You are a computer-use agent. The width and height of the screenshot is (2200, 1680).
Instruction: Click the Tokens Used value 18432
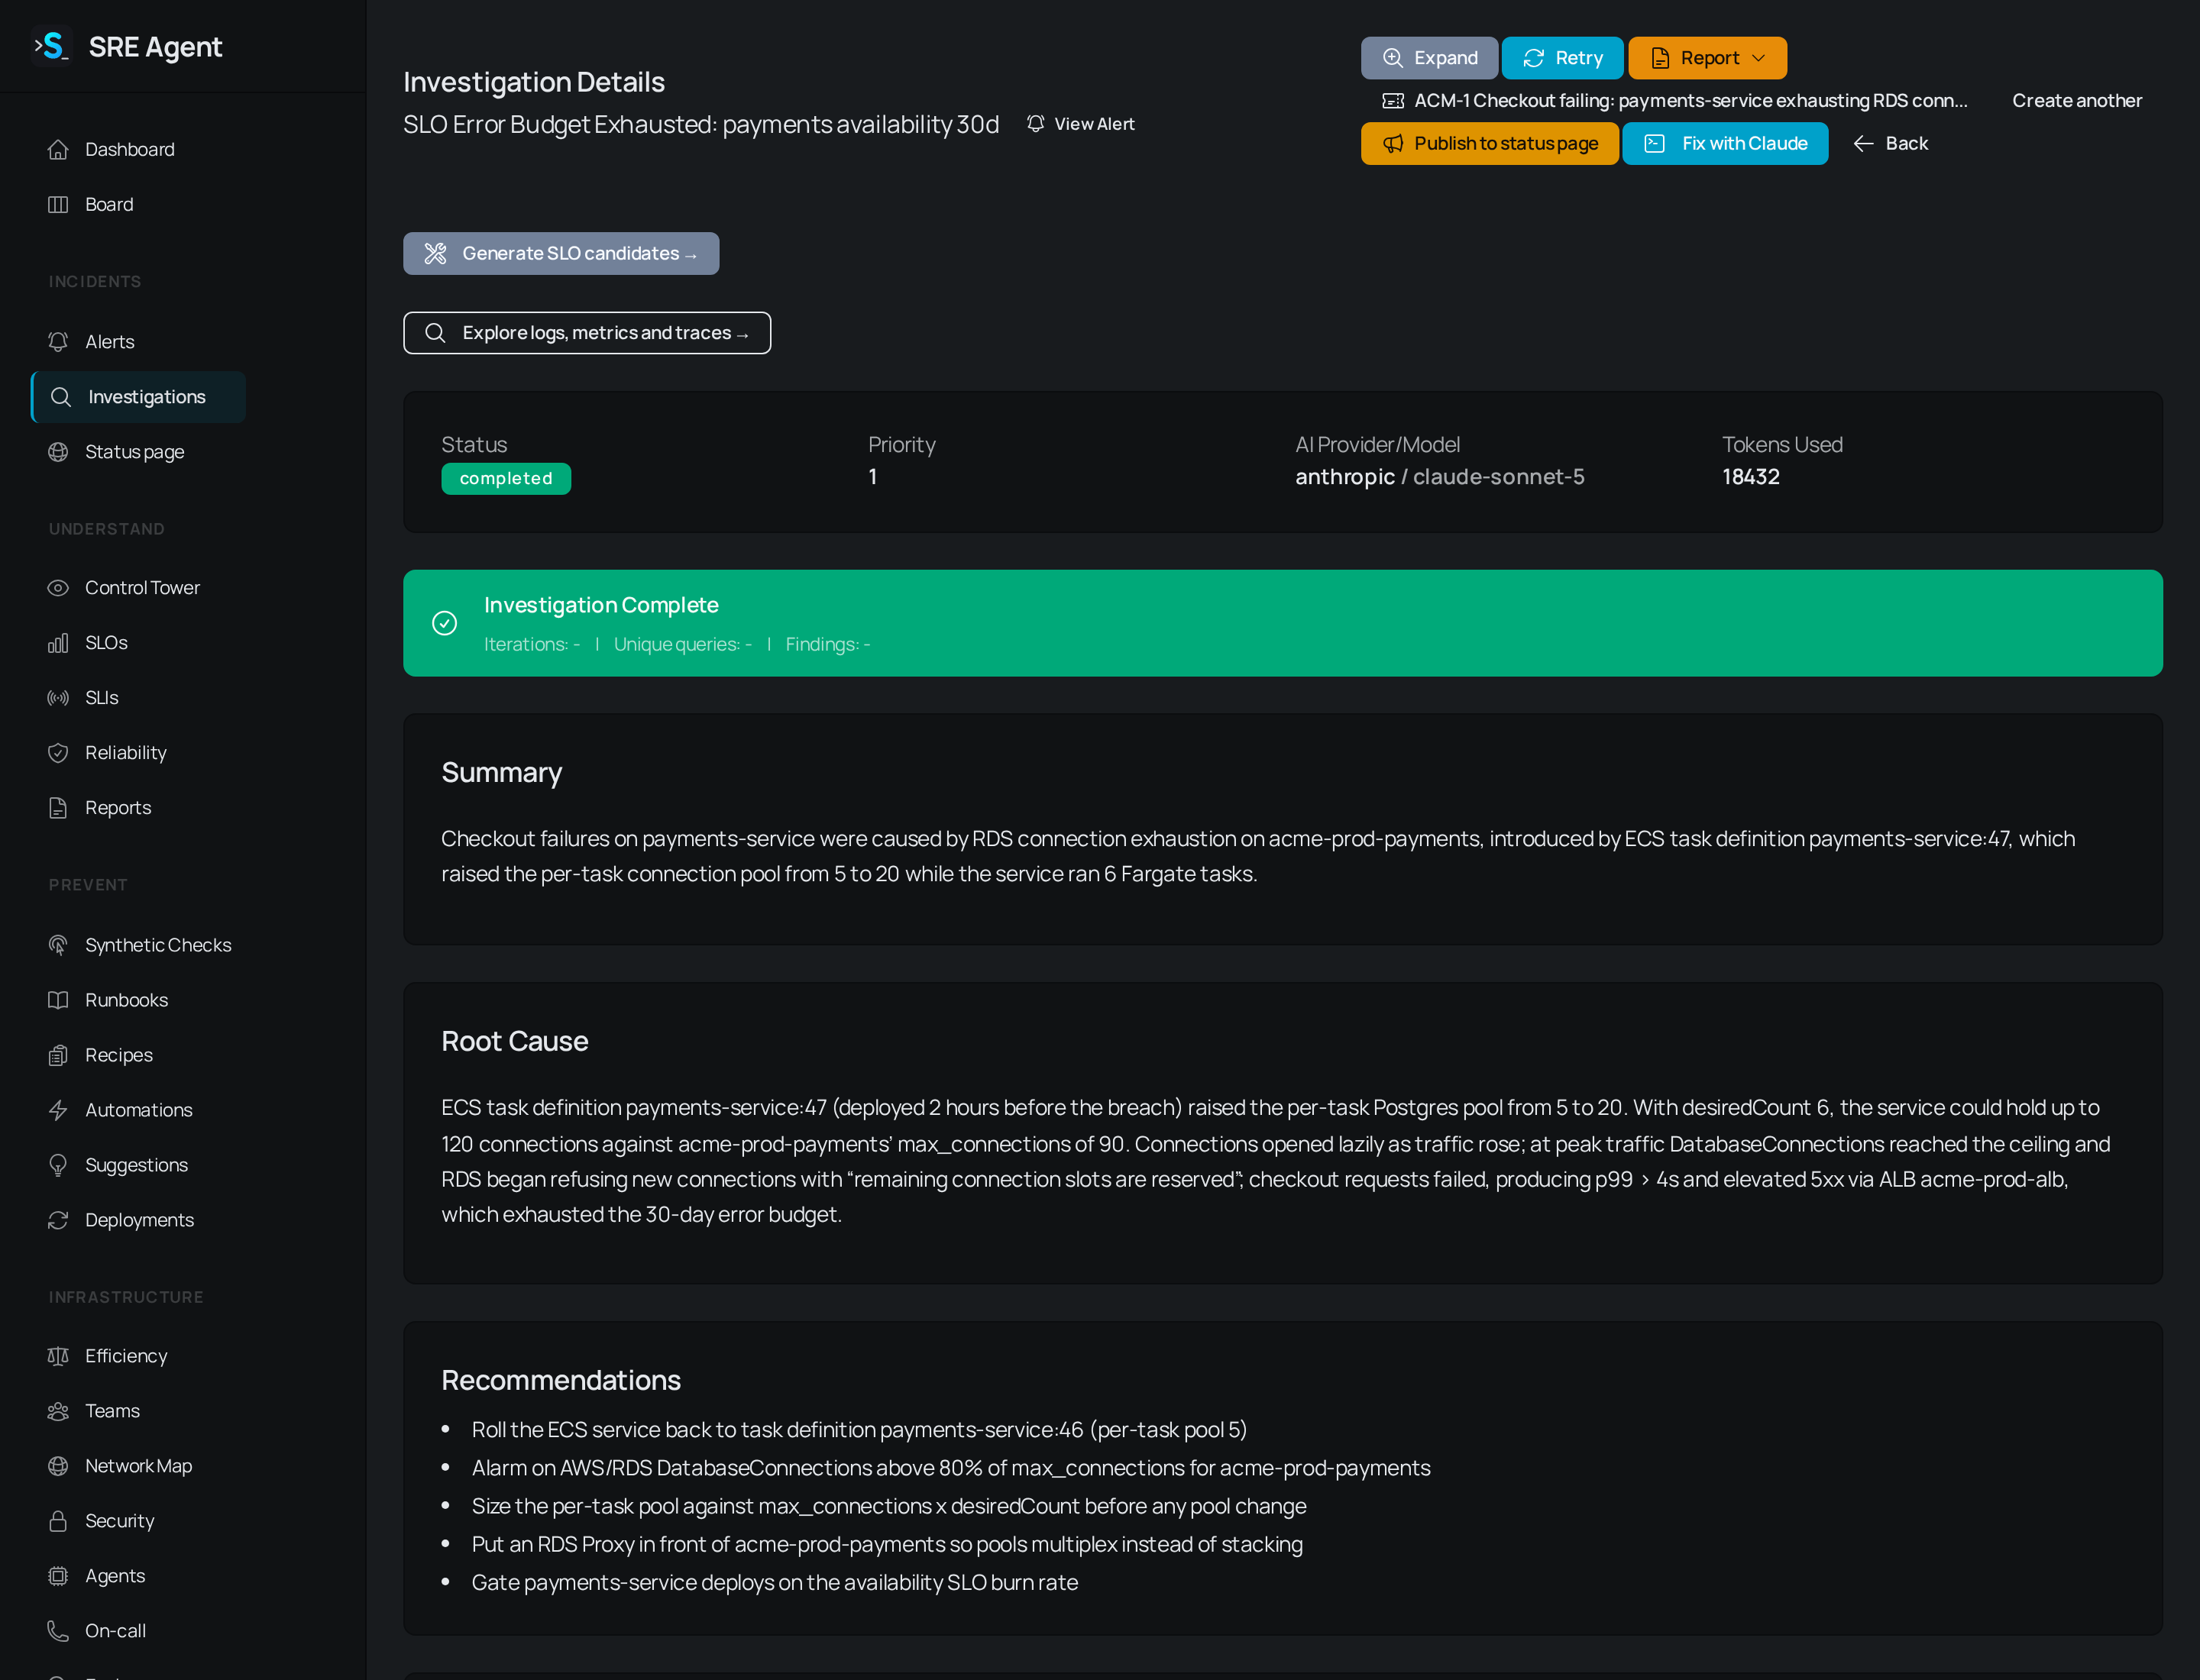tap(1751, 477)
